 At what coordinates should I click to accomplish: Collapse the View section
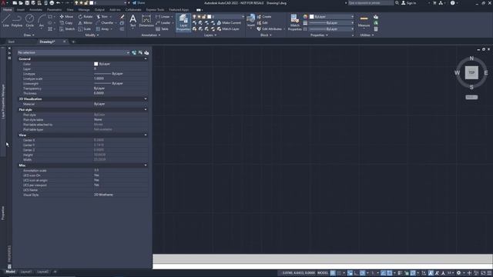pos(146,135)
